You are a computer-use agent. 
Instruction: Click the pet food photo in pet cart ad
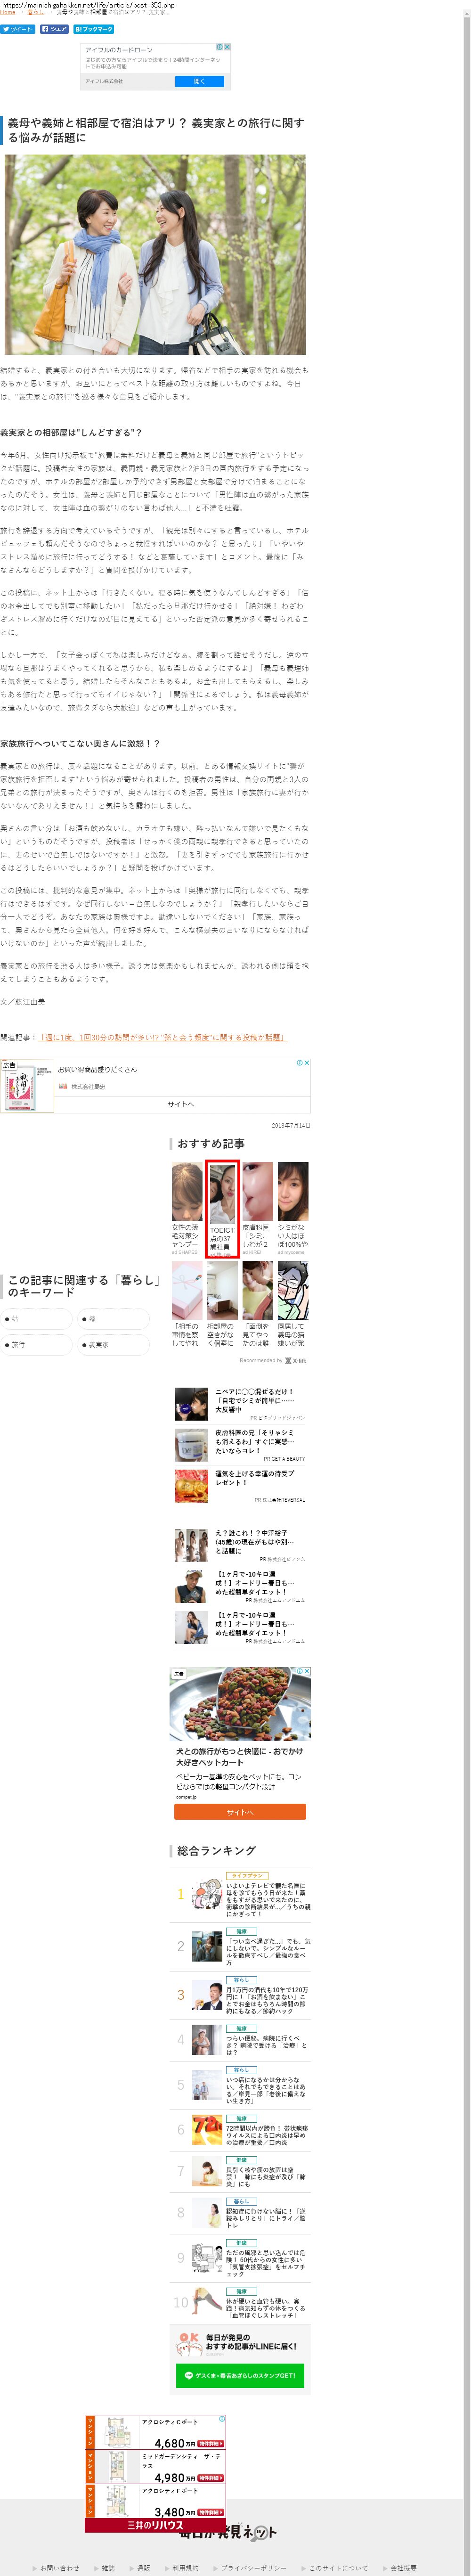pyautogui.click(x=240, y=1705)
